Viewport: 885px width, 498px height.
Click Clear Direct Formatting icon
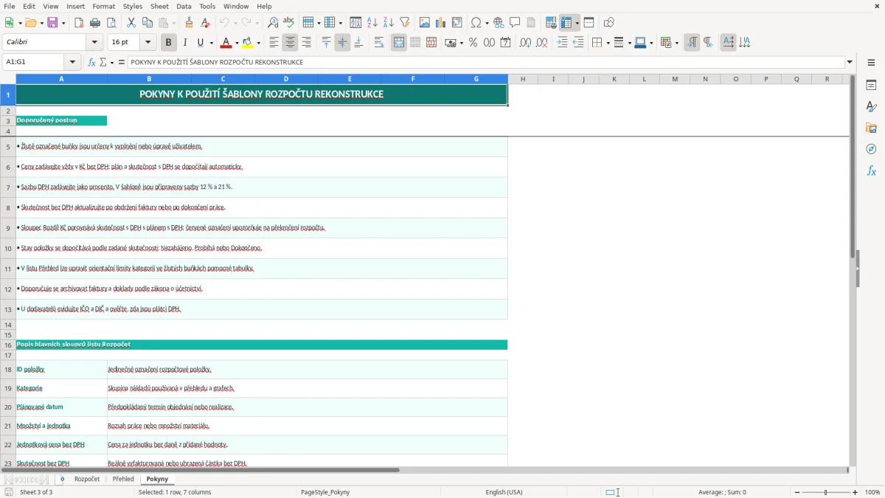[206, 23]
